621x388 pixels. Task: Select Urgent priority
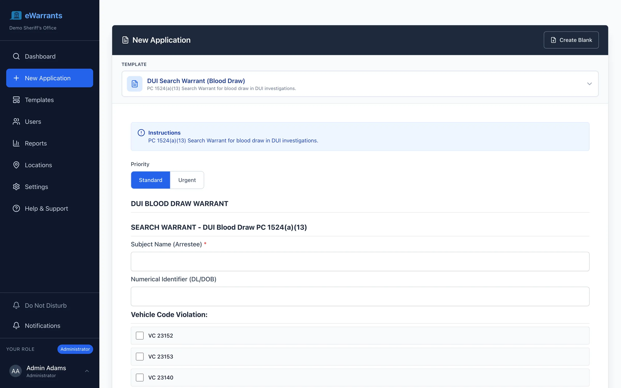pyautogui.click(x=187, y=180)
